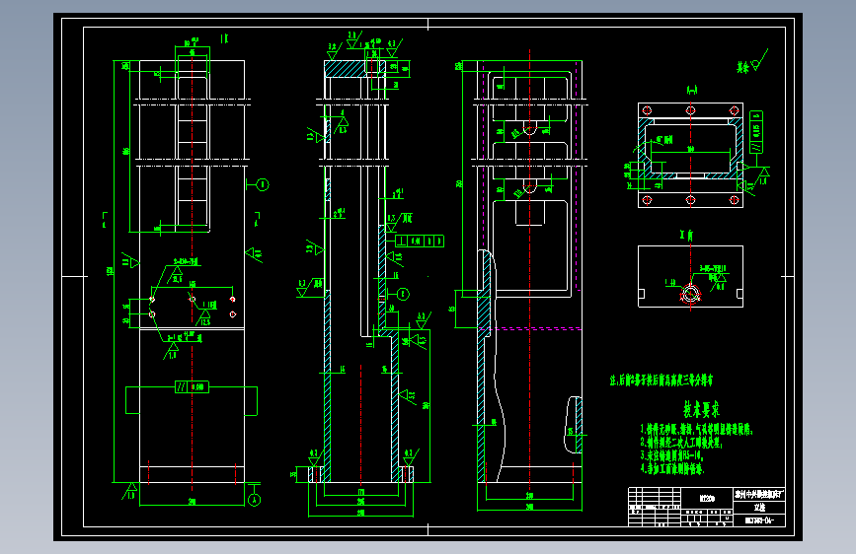
Task: Select the vertical tolerance frame beside section I-I
Action: tap(756, 131)
